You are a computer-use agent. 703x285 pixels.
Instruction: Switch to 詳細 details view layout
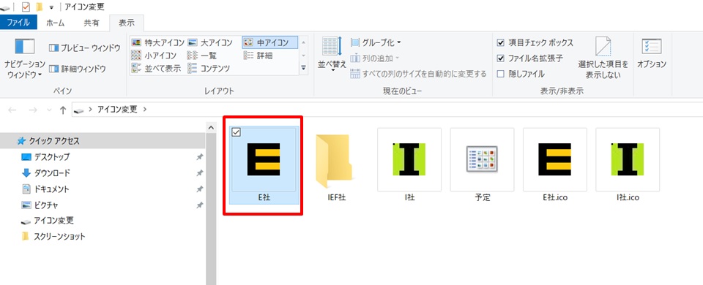[x=258, y=56]
